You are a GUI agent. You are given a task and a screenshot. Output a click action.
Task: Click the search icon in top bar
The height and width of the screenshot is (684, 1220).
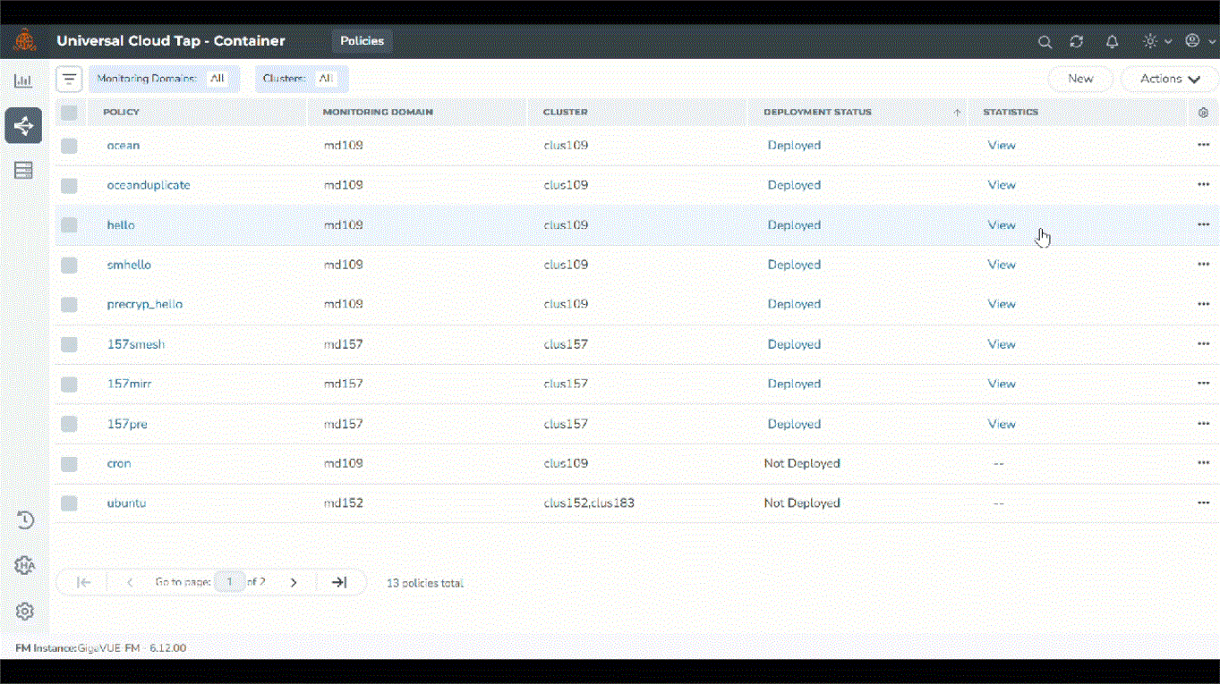tap(1045, 42)
